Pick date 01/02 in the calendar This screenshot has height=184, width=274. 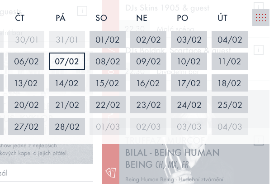(107, 39)
